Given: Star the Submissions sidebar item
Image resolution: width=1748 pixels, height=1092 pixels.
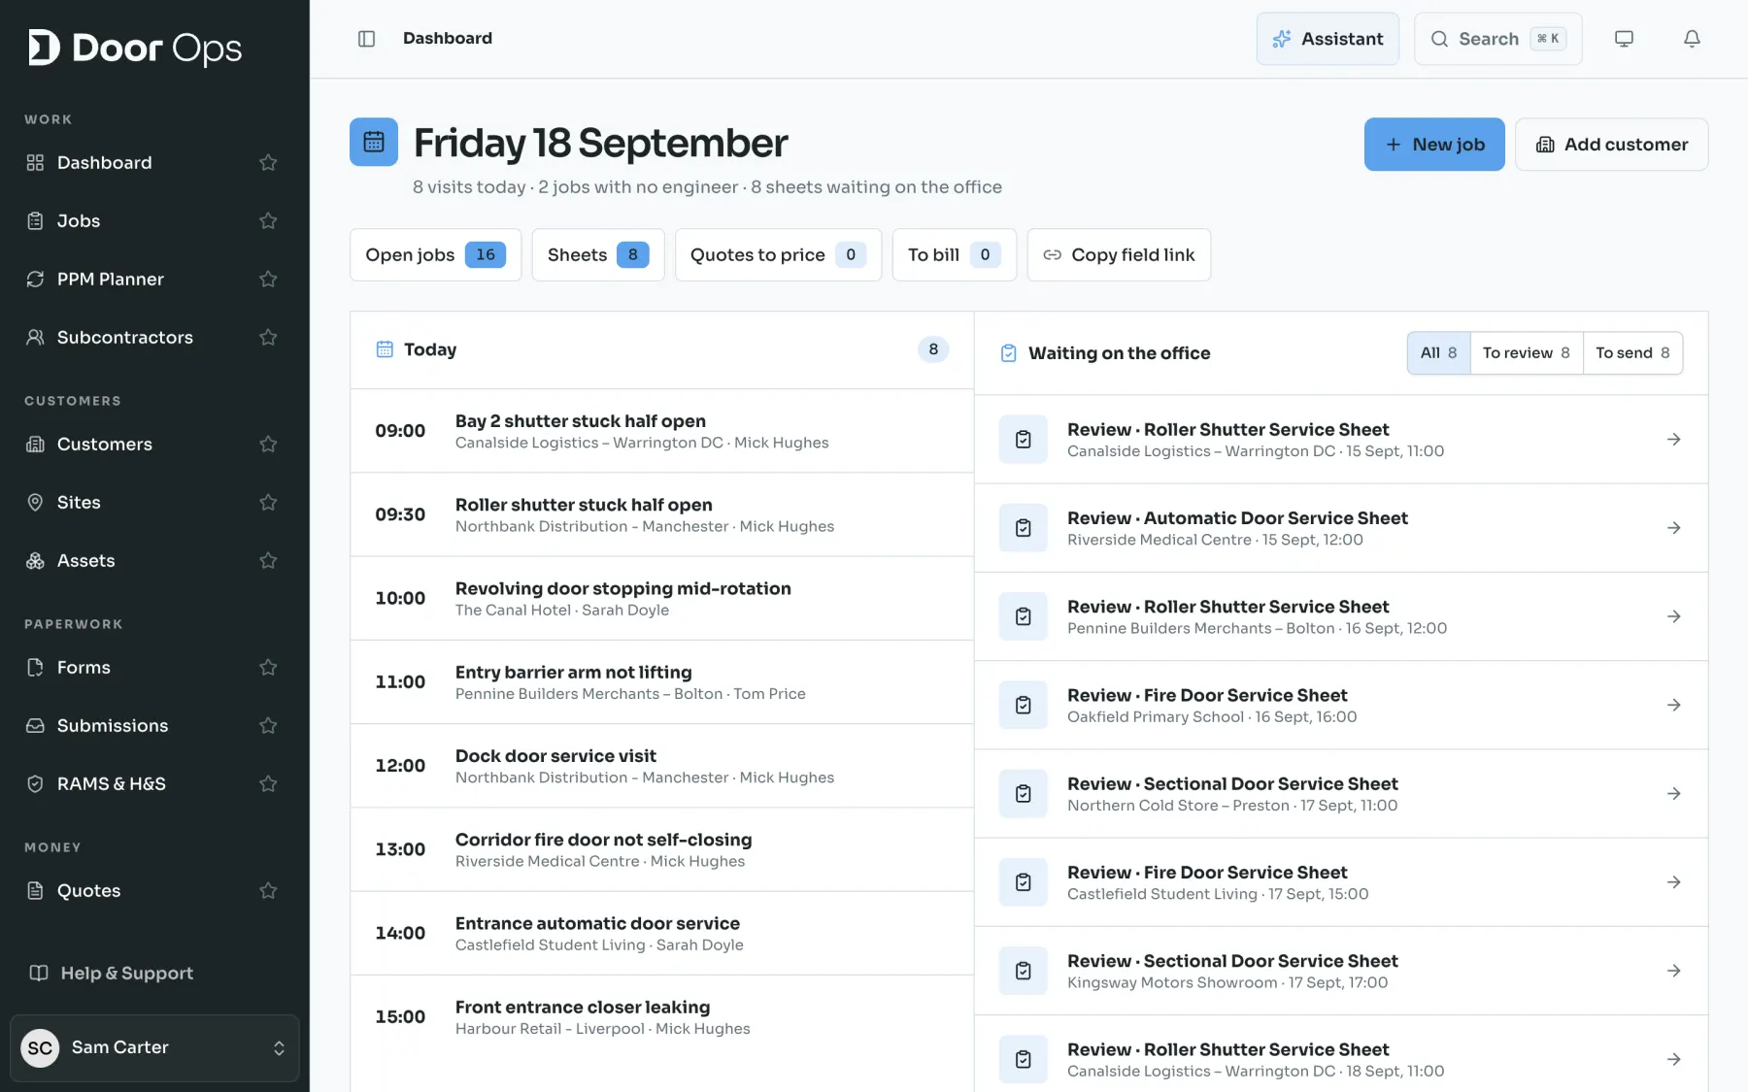Looking at the screenshot, I should 269,726.
